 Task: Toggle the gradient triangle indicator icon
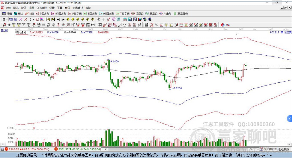[42, 19]
